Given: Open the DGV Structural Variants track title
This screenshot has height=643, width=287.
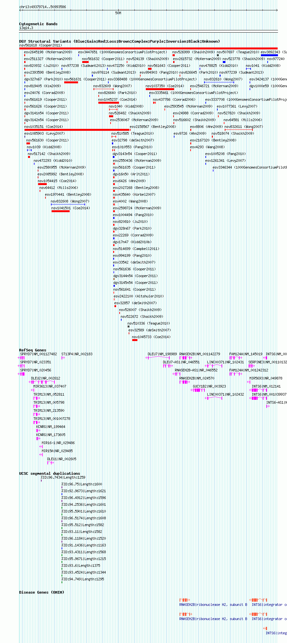Looking at the screenshot, I should tap(119, 41).
